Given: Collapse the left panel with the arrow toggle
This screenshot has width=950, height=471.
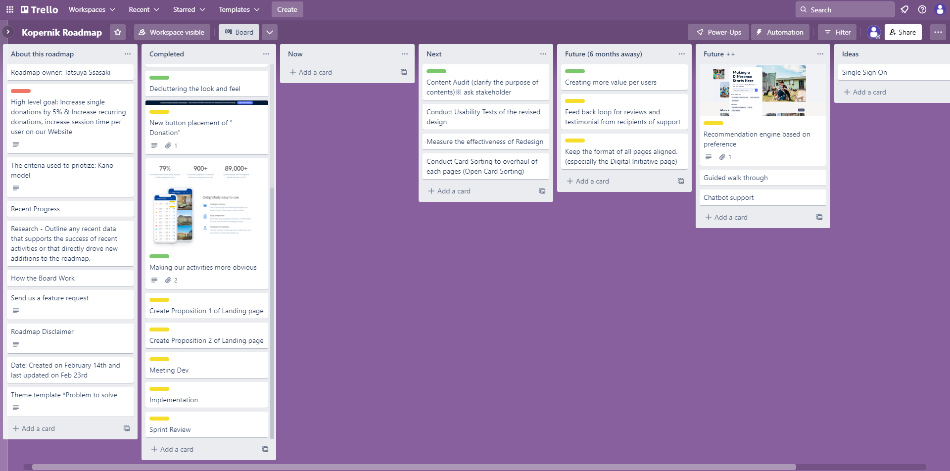Looking at the screenshot, I should click(x=8, y=31).
